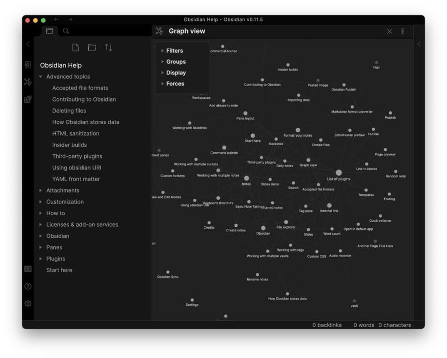
Task: Open graph view's more options menu
Action: coord(403,31)
